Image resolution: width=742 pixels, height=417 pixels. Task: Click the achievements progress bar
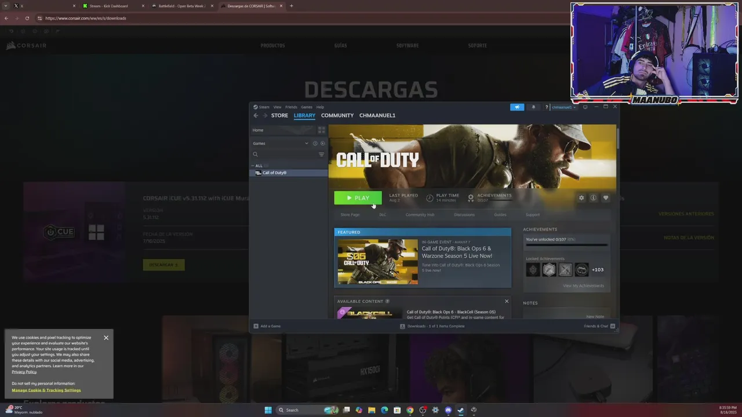click(x=566, y=245)
